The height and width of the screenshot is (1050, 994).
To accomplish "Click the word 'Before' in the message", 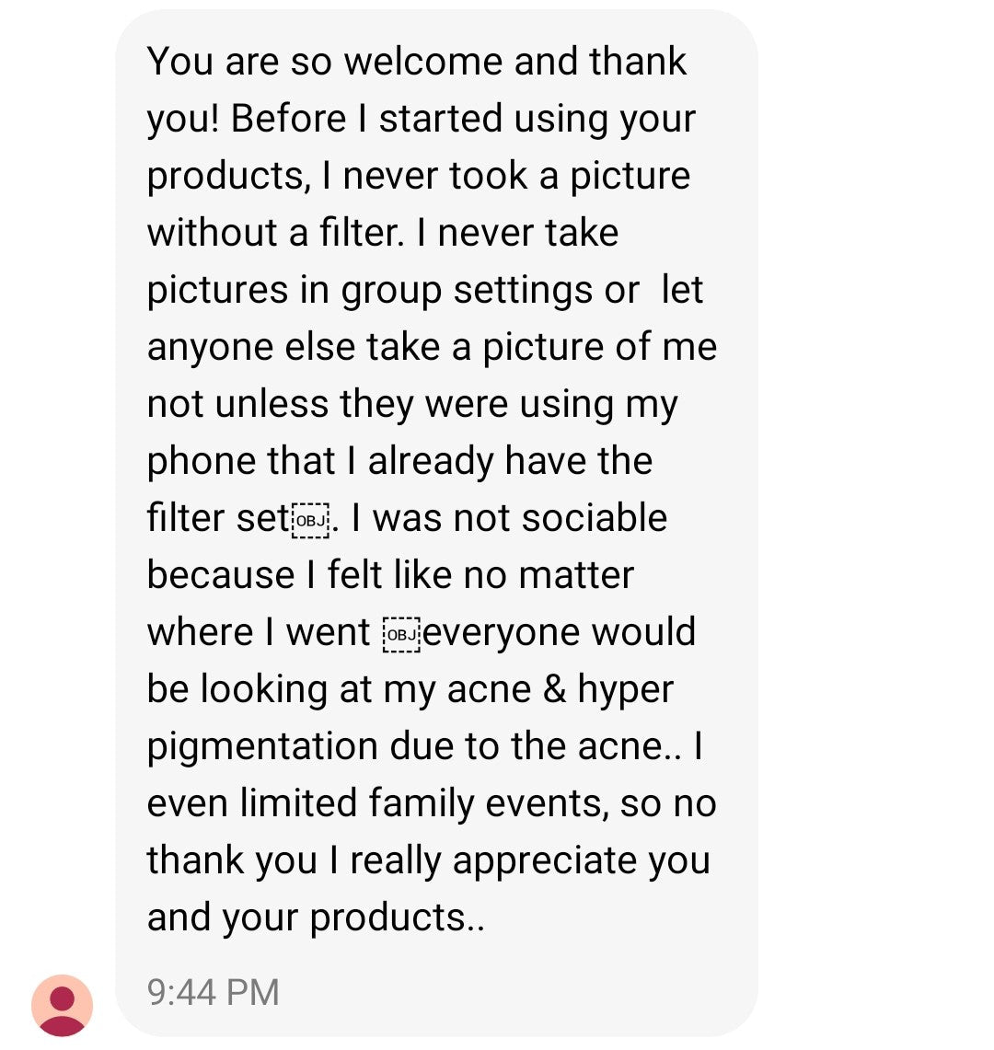I will tap(288, 119).
